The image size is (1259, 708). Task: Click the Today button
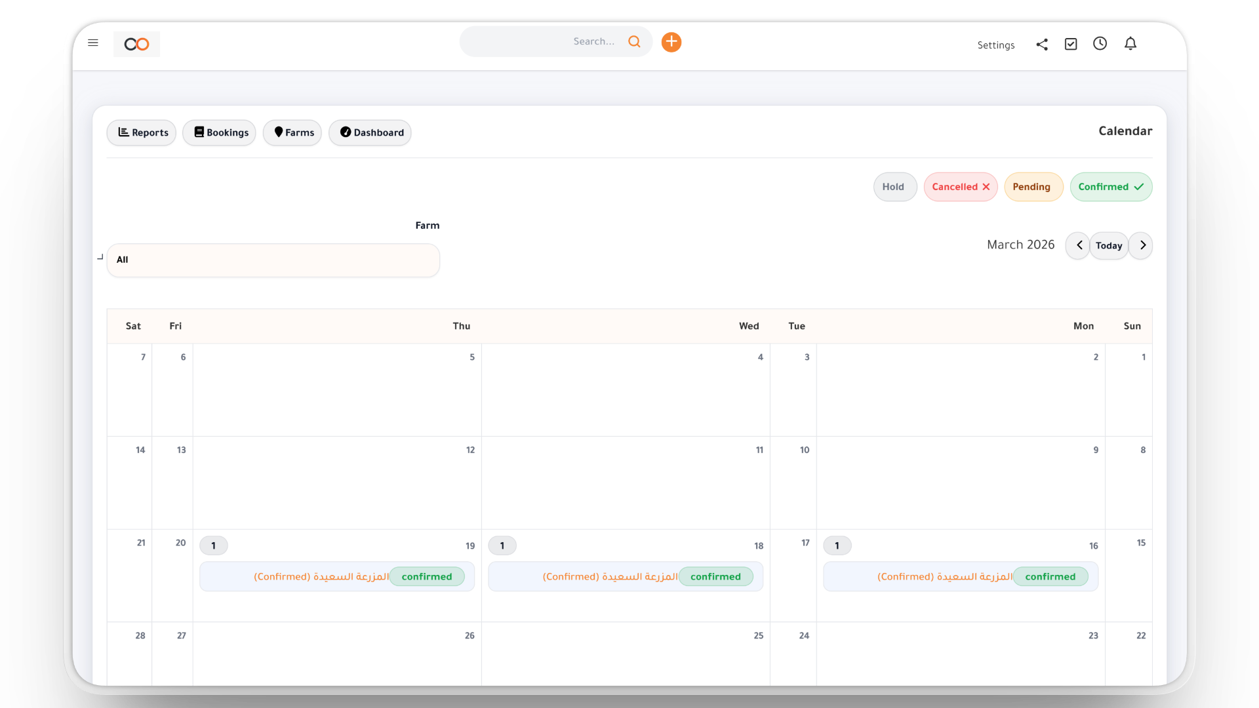coord(1109,245)
